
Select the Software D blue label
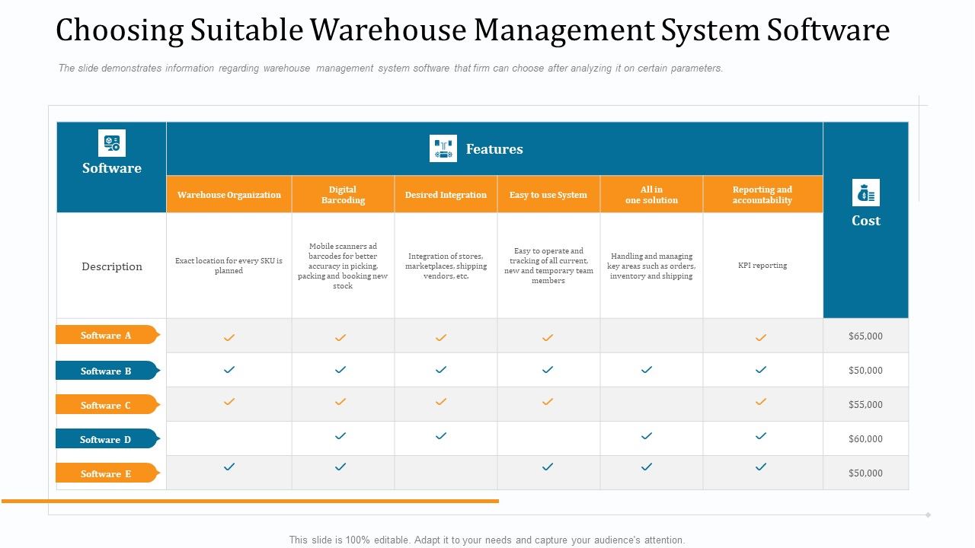(107, 439)
